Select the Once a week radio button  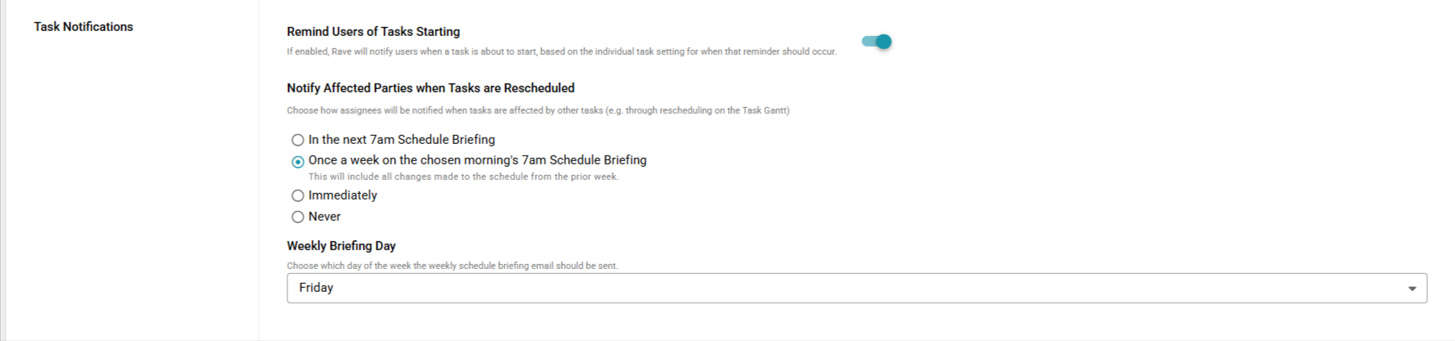(298, 161)
